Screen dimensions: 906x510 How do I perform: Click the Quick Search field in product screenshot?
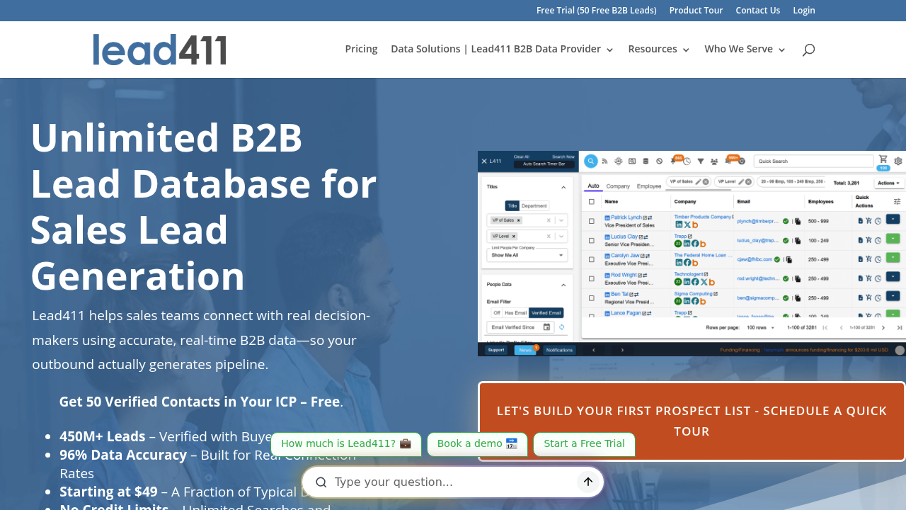tap(813, 161)
